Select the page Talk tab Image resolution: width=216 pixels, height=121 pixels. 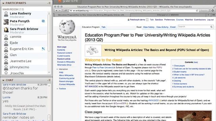(104, 27)
